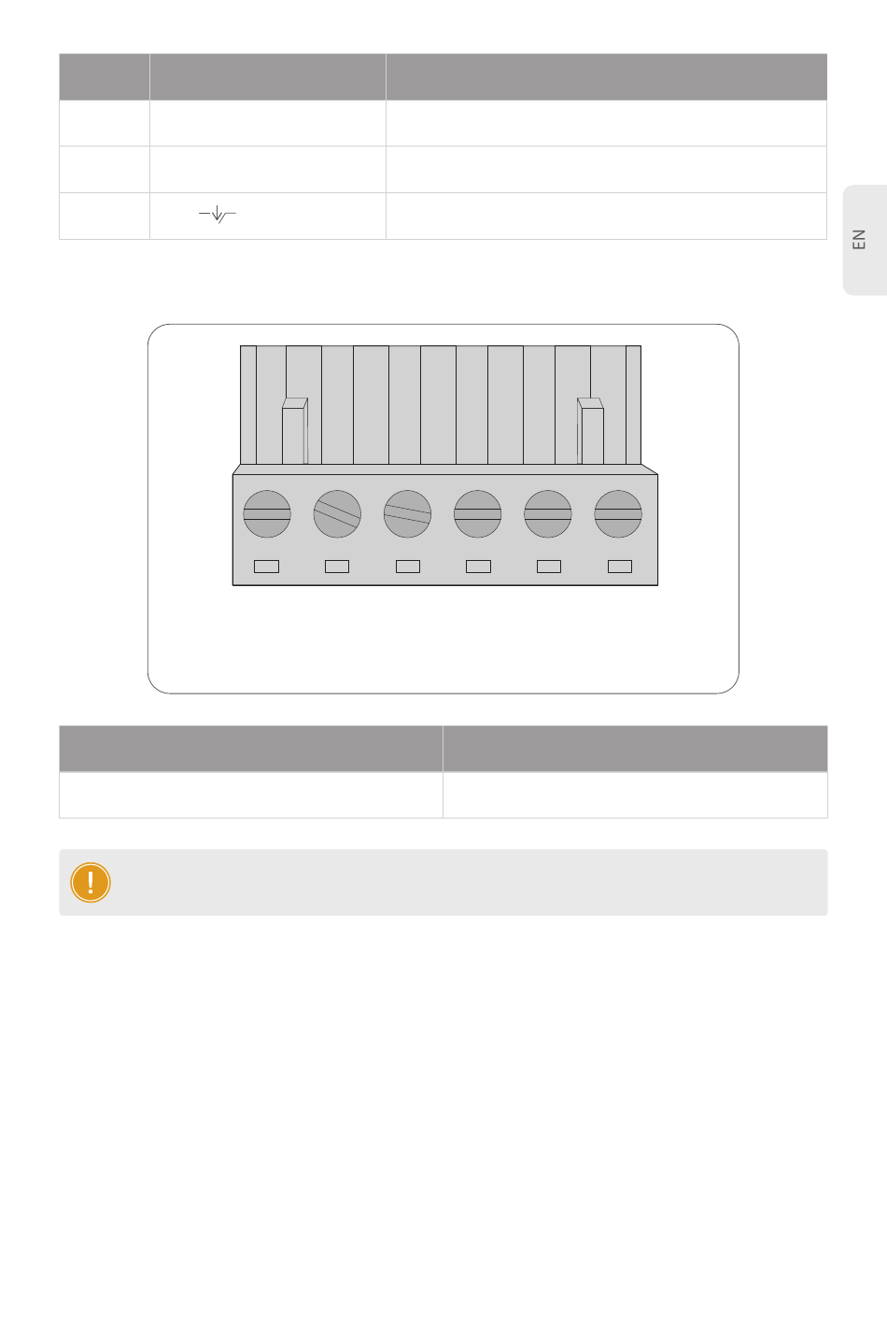The image size is (887, 1330).
Task: Click the right locking latch on connector
Action: click(x=590, y=431)
